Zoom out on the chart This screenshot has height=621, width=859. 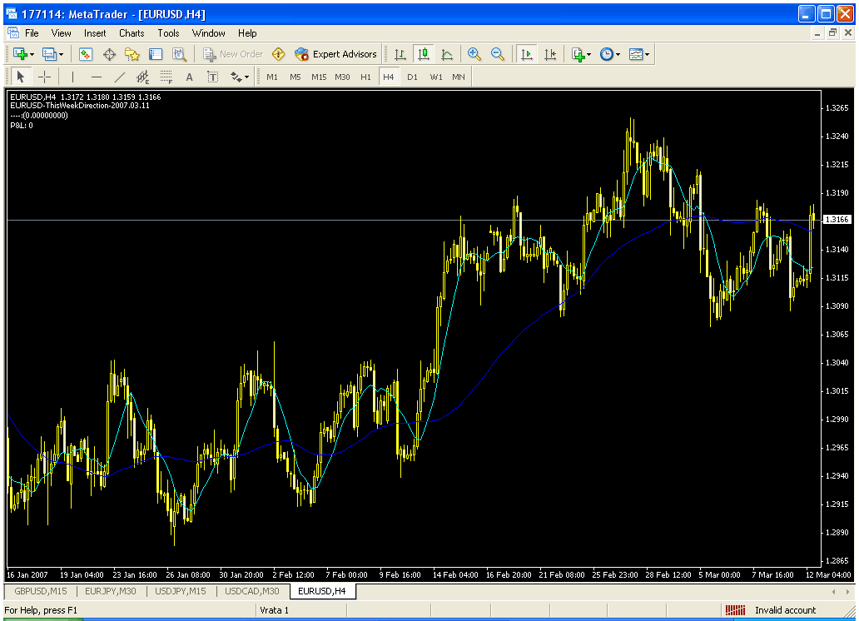tap(498, 54)
